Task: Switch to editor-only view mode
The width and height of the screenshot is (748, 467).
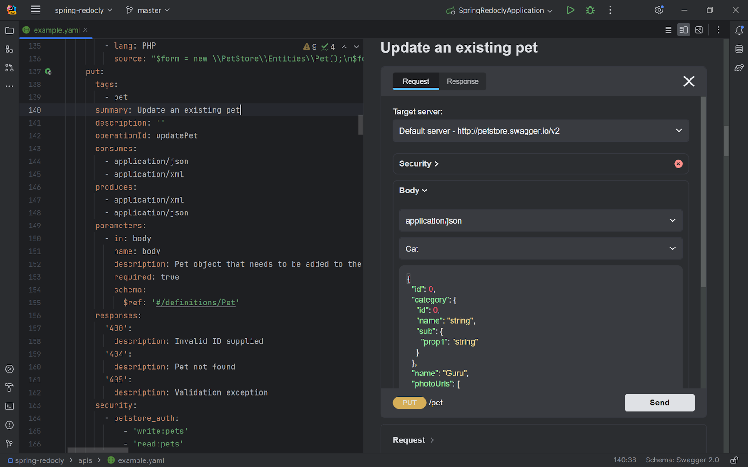Action: [669, 30]
